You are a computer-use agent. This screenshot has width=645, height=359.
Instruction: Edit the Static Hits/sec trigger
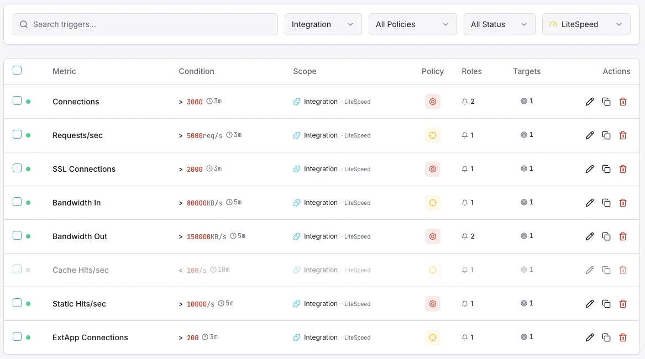[590, 304]
